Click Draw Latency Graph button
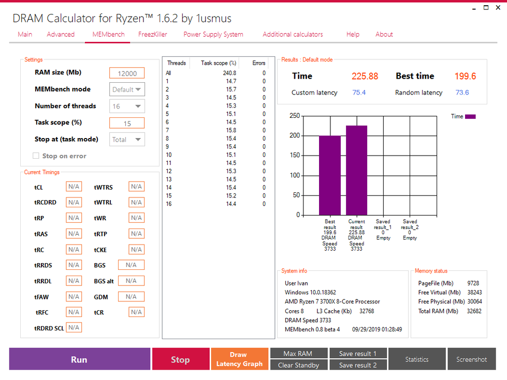This screenshot has width=507, height=380. point(239,359)
